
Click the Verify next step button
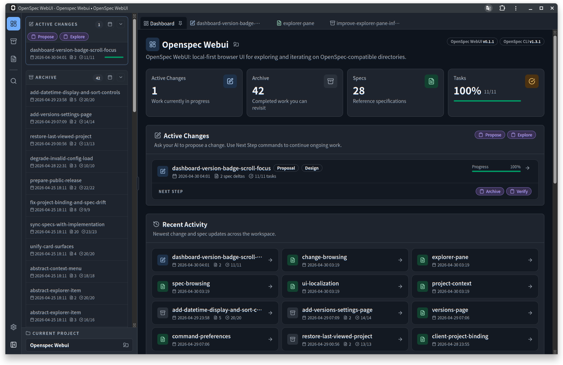click(x=519, y=191)
